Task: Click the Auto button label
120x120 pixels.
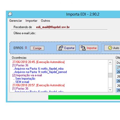Action: click(116, 48)
